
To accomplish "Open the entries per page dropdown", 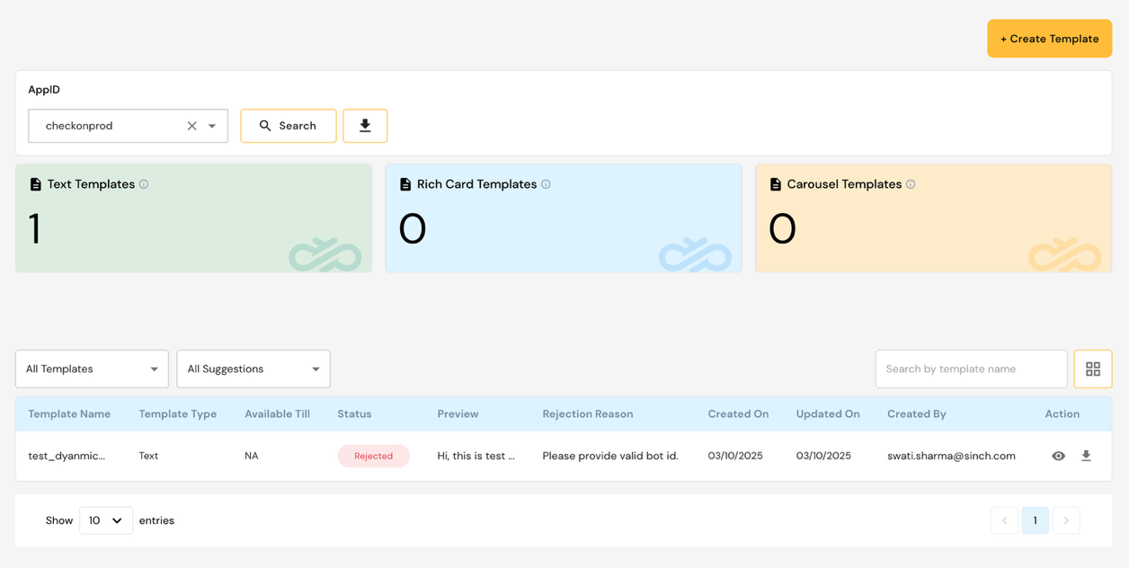I will 106,520.
